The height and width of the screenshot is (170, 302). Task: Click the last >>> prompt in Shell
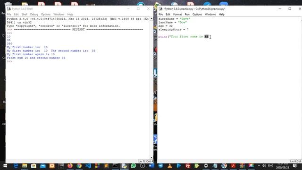(x=9, y=61)
